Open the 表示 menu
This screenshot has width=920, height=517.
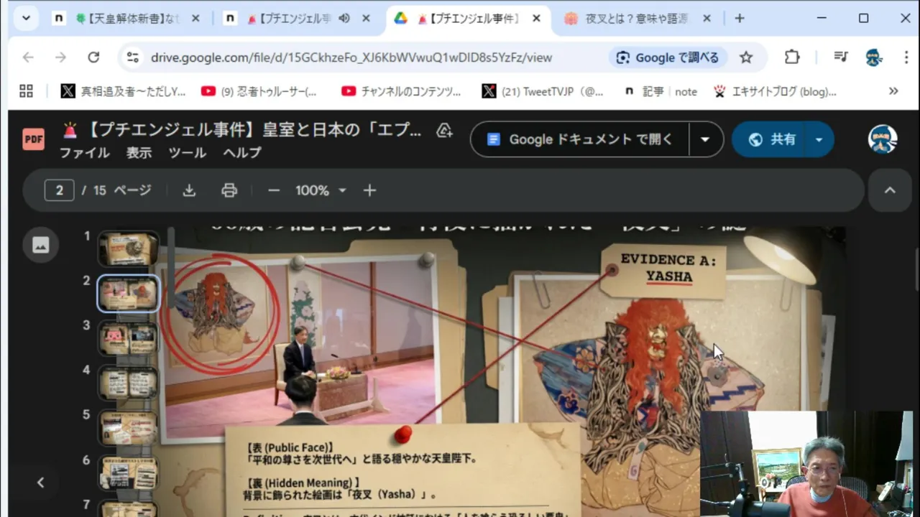139,152
